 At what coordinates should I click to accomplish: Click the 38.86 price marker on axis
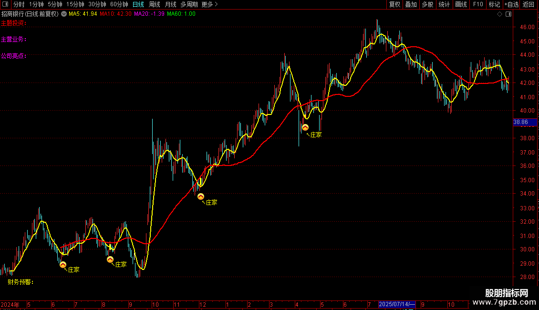[525, 122]
